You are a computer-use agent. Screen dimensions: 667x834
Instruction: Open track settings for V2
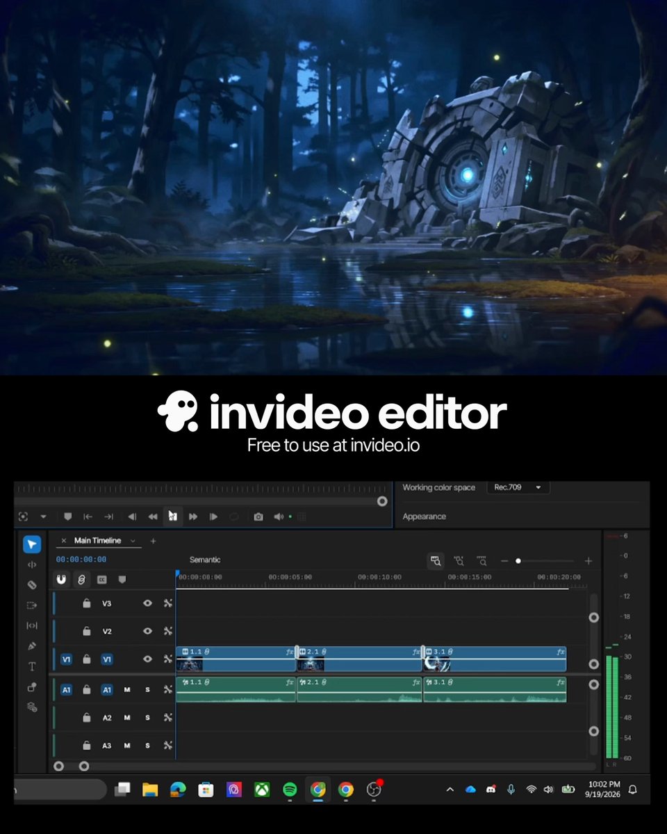(x=168, y=631)
